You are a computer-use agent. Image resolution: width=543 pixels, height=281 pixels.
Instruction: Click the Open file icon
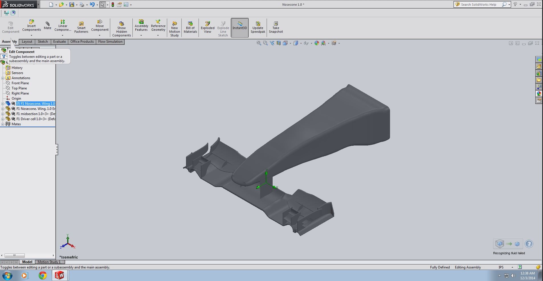(61, 5)
